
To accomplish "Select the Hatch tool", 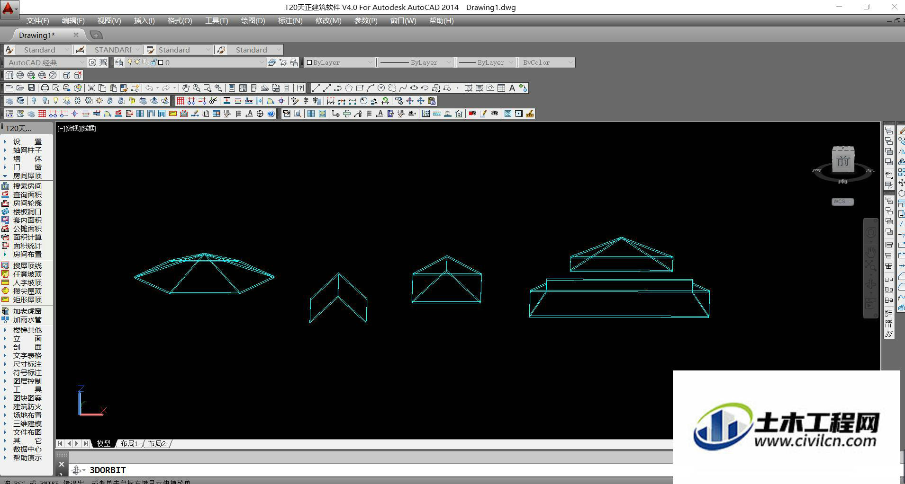I will 469,88.
